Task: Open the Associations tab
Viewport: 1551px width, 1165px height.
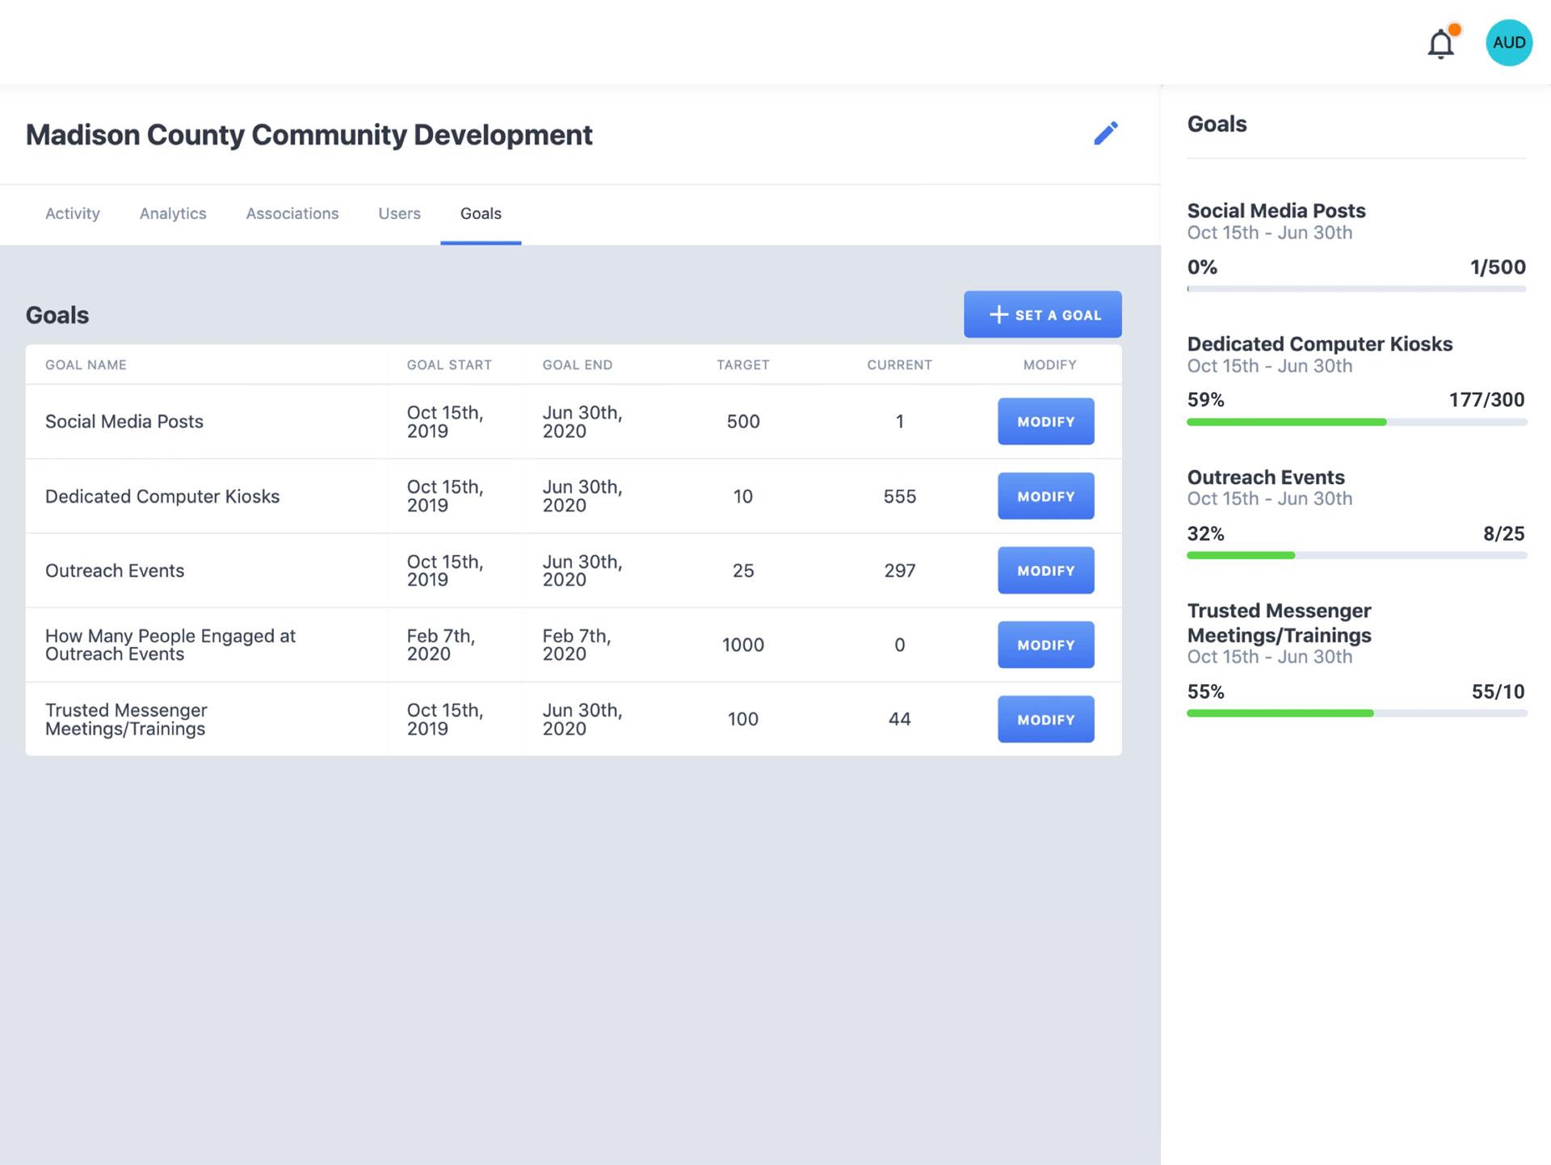Action: pos(292,213)
